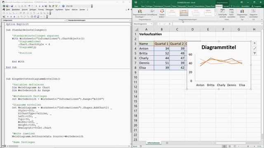Save the VBA project with disk icon

(12, 6)
